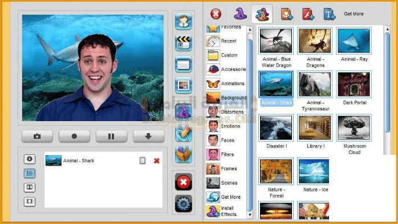Start recording with the round record button
This screenshot has height=224, width=398.
tap(74, 136)
